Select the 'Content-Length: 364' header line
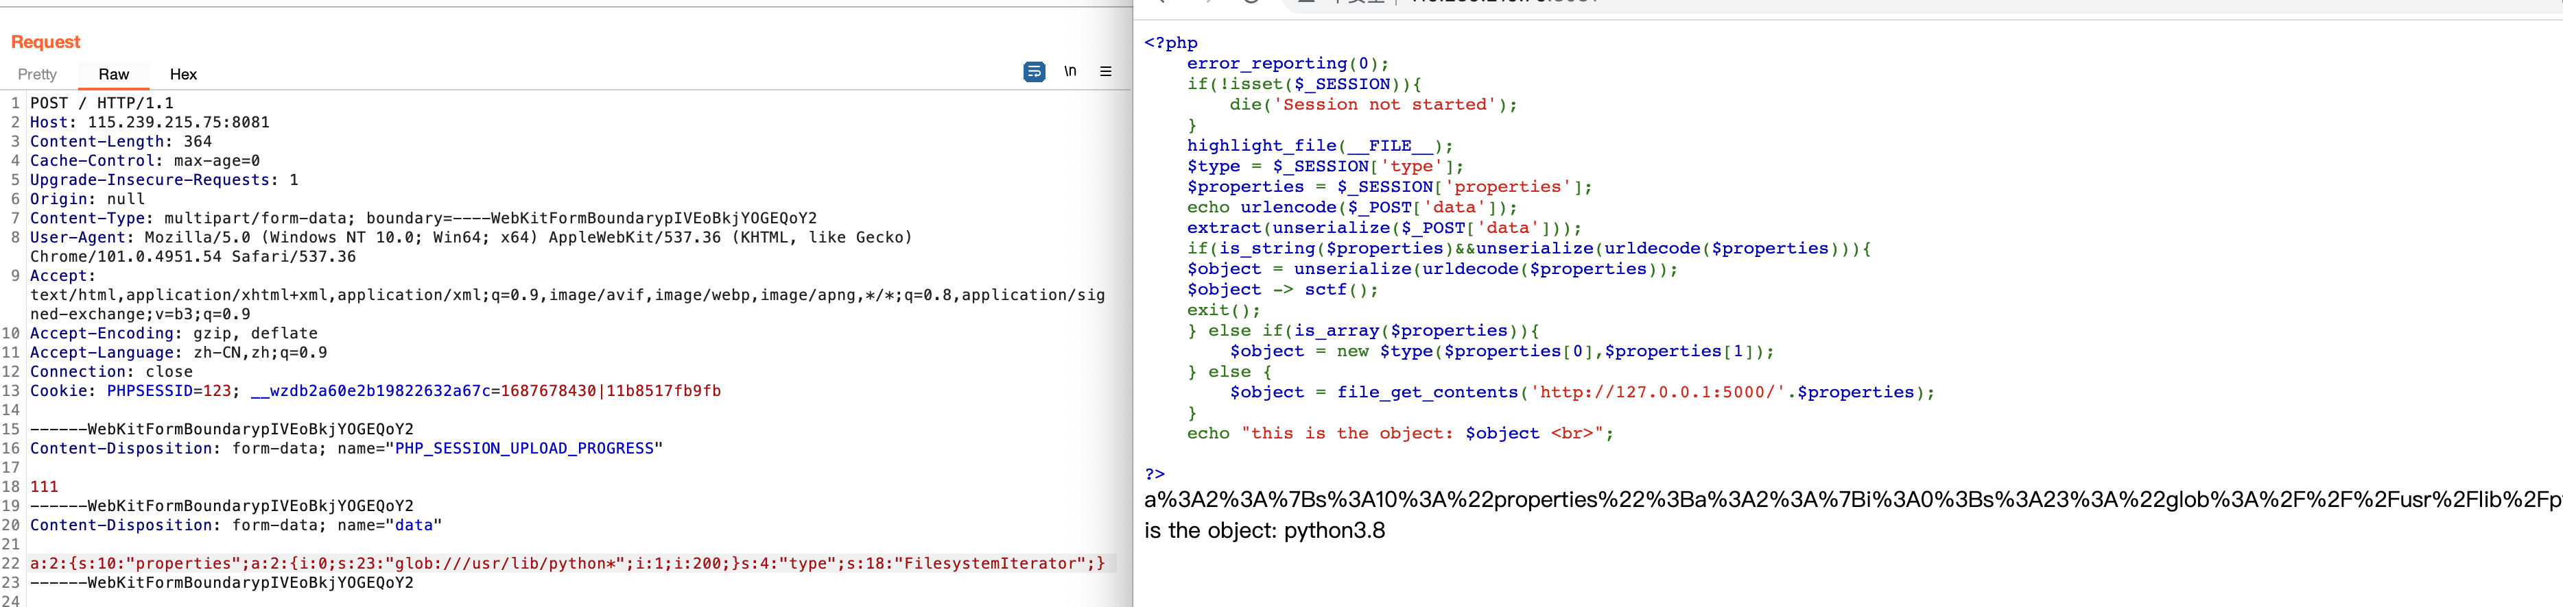Image resolution: width=2563 pixels, height=607 pixels. (x=120, y=141)
